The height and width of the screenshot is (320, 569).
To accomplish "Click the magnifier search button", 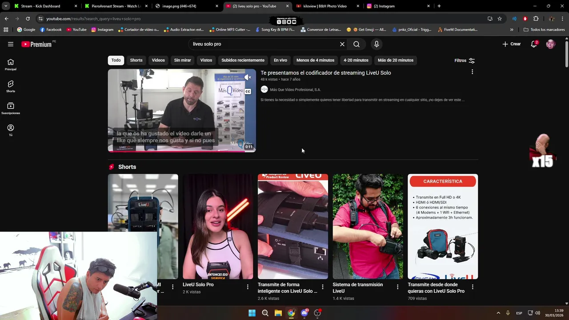I will 357,44.
